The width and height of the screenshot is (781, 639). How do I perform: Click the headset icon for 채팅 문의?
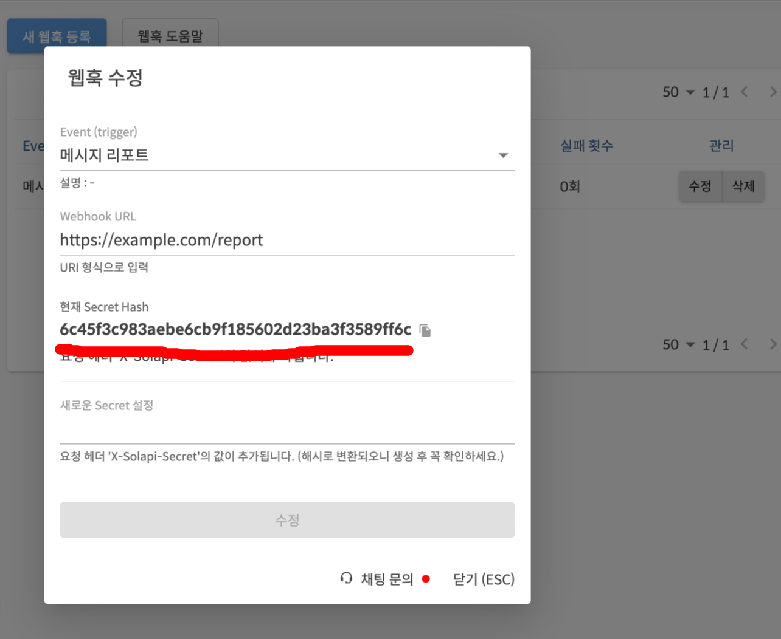pyautogui.click(x=346, y=578)
